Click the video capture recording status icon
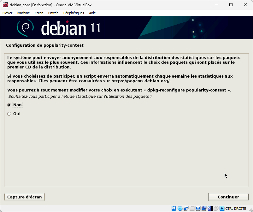253x212 pixels. 204,209
